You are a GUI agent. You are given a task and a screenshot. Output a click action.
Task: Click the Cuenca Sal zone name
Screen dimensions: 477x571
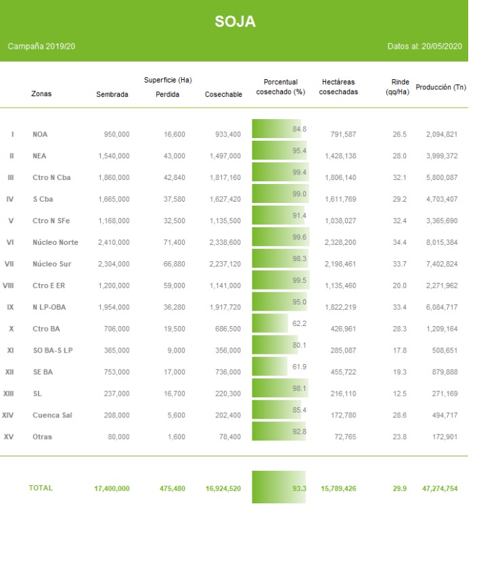coord(53,415)
